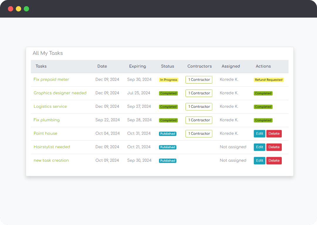Image resolution: width=317 pixels, height=225 pixels.
Task: Maximize the window with green button
Action: pyautogui.click(x=26, y=9)
